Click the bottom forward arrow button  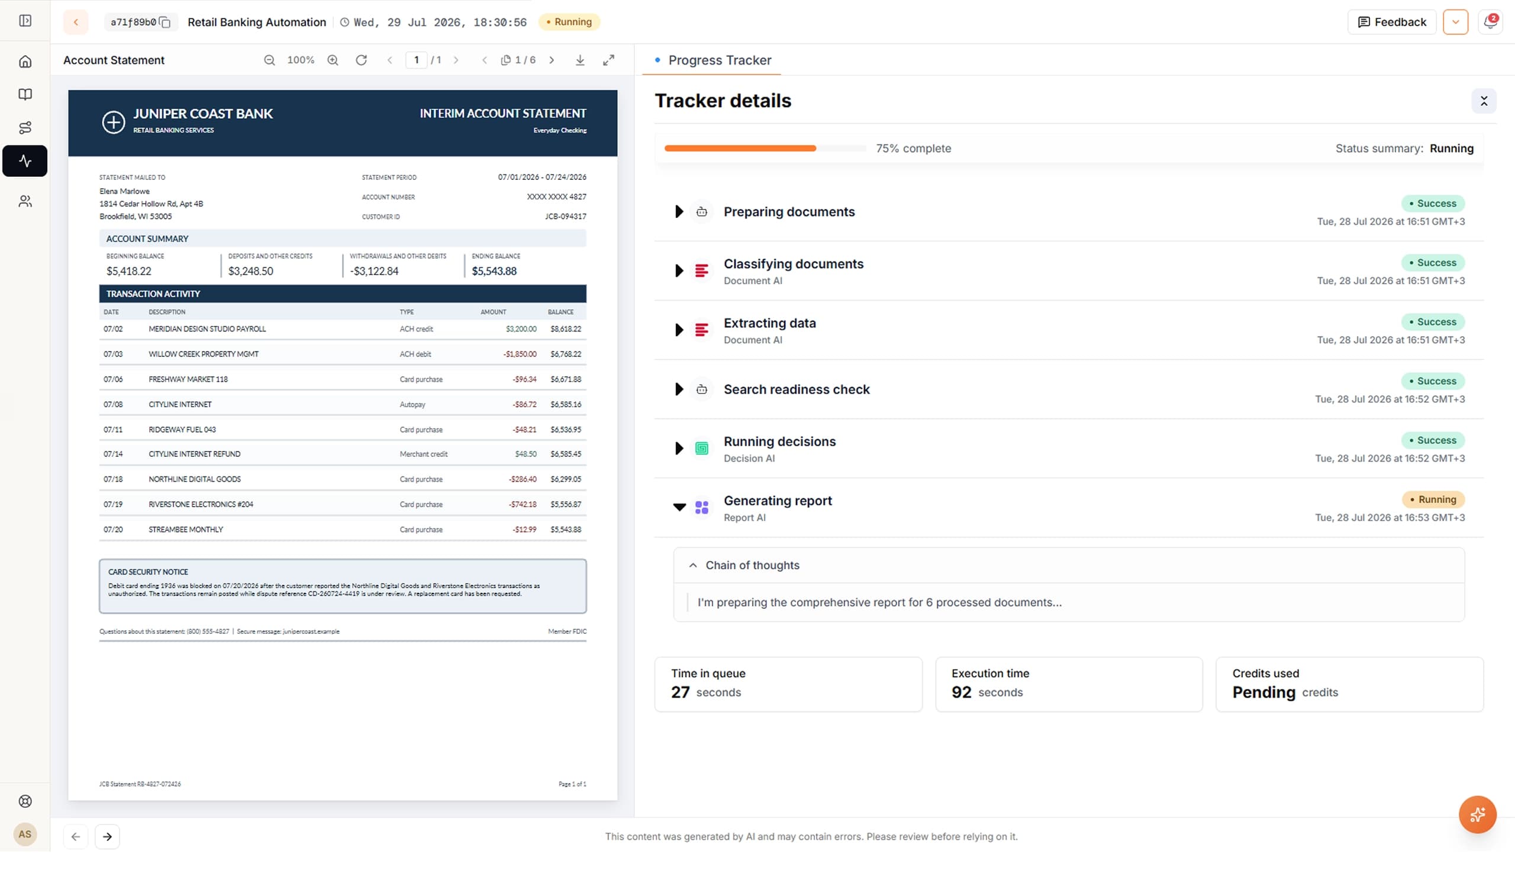108,836
